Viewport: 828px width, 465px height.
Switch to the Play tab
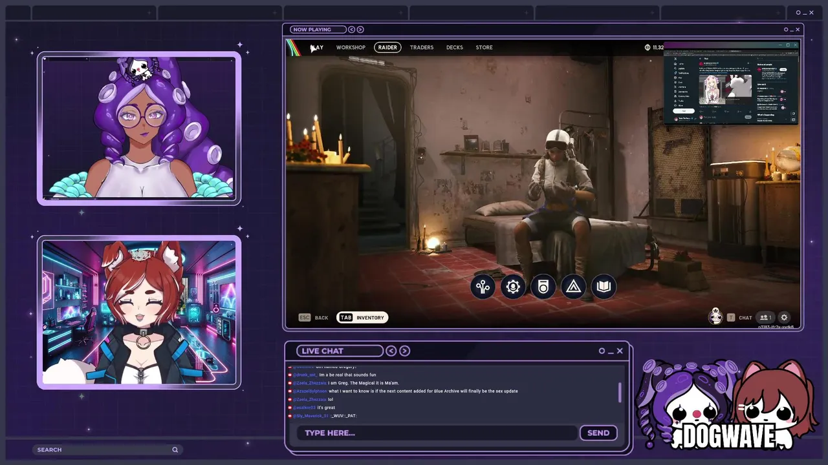coord(316,47)
